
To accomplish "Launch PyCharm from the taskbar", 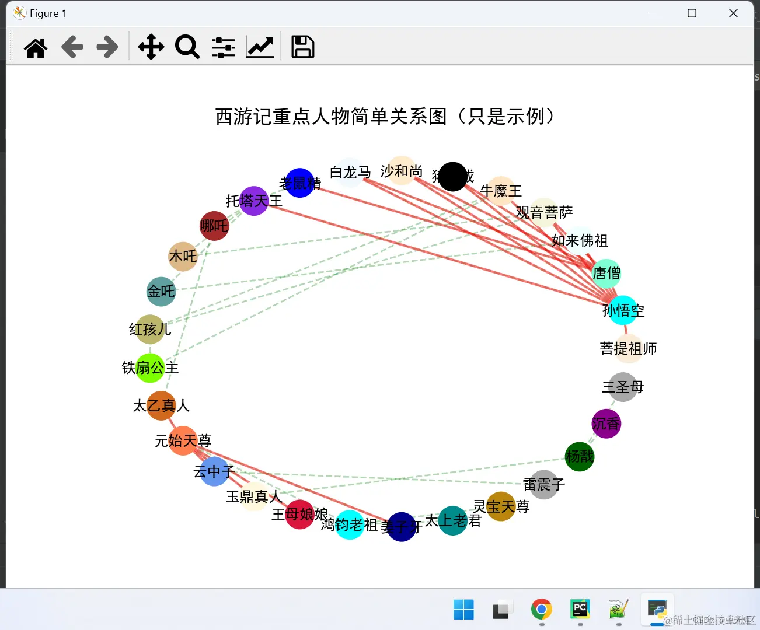I will [x=579, y=610].
